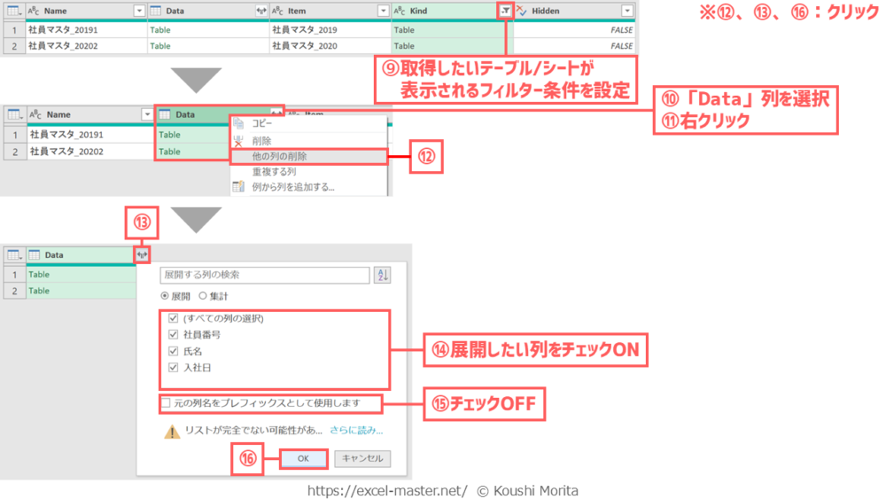Click the ABC type icon in the top Item header
886x499 pixels.
277,11
